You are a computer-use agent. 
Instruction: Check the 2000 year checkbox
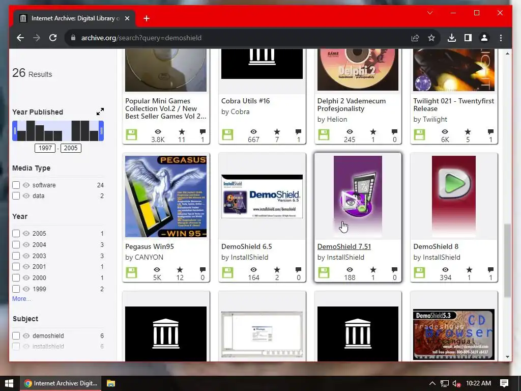16,277
